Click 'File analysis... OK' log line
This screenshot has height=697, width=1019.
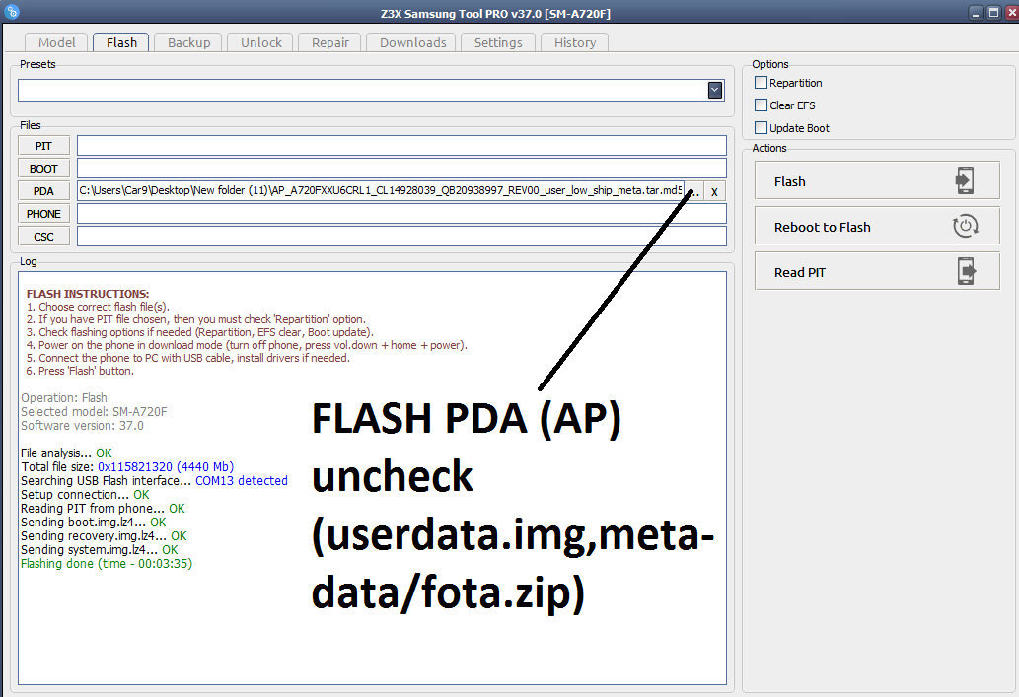(66, 453)
